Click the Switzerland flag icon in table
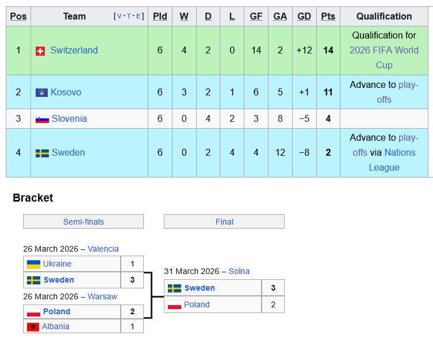The height and width of the screenshot is (351, 433). [40, 51]
